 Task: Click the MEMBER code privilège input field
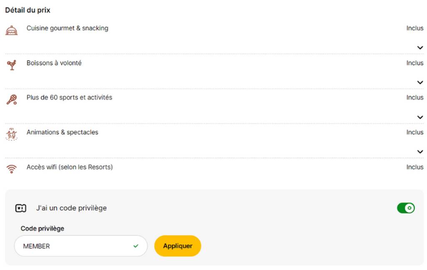pos(81,246)
